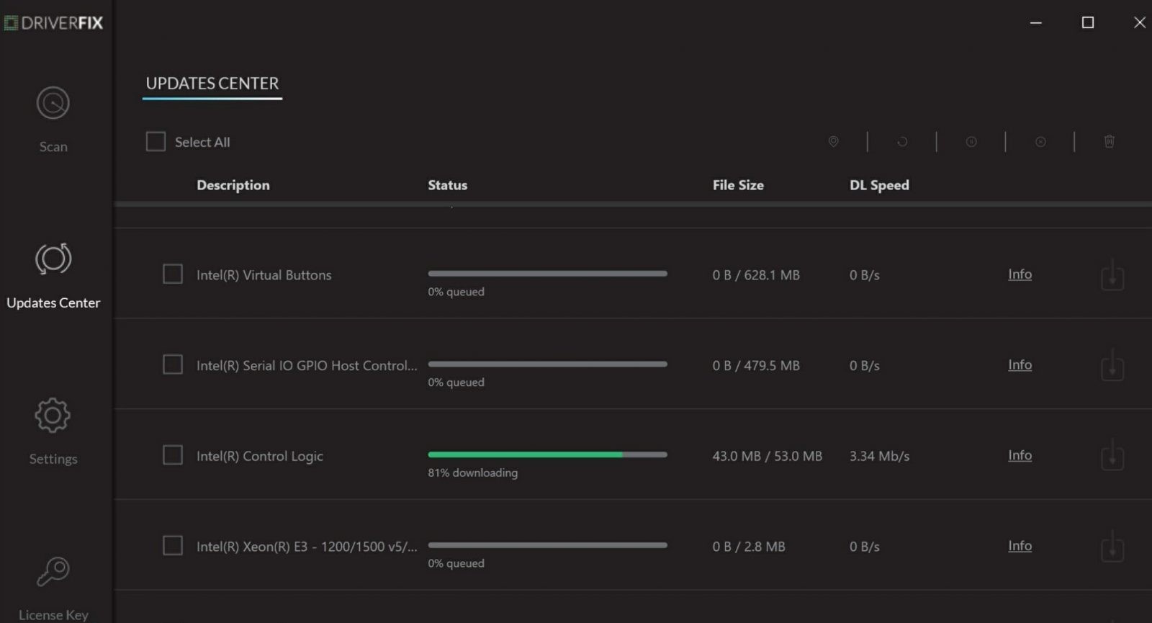Click the "0 B / 479.5 MB" file size
The image size is (1152, 623).
point(756,366)
